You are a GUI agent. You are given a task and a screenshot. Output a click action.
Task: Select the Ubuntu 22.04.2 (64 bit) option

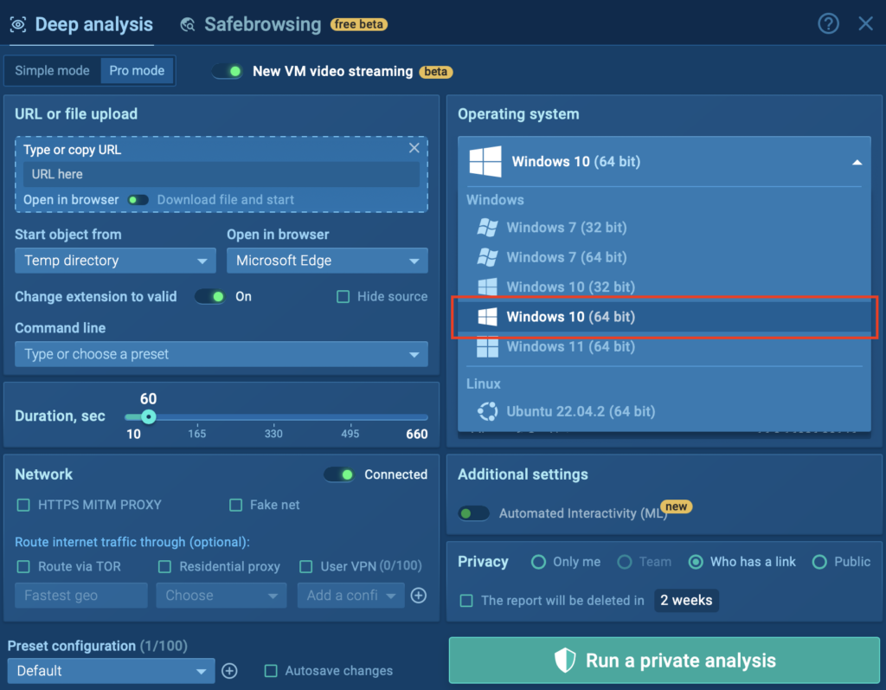pos(580,411)
